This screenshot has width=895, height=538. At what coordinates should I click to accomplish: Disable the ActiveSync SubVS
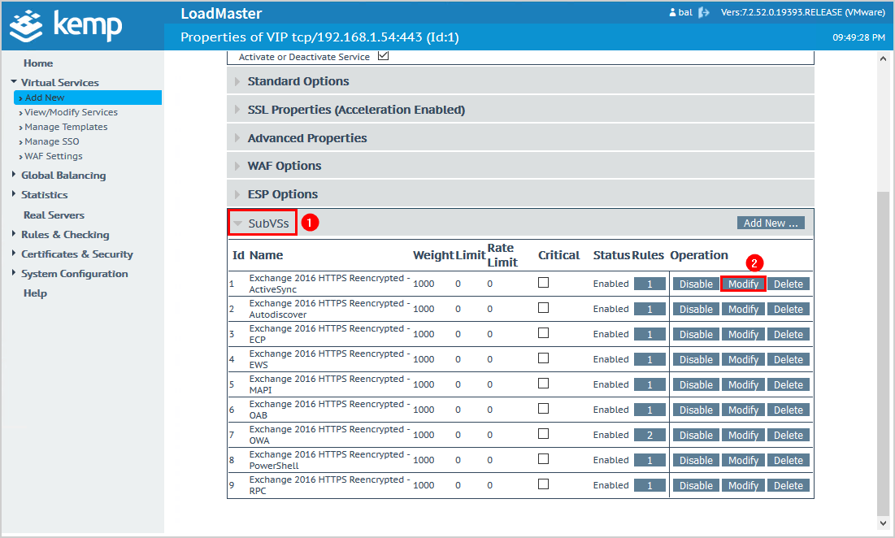(696, 284)
